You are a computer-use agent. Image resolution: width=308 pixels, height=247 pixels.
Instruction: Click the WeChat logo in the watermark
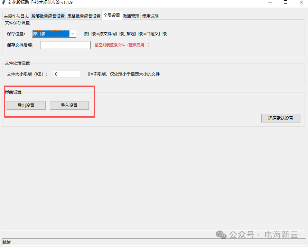click(x=222, y=235)
